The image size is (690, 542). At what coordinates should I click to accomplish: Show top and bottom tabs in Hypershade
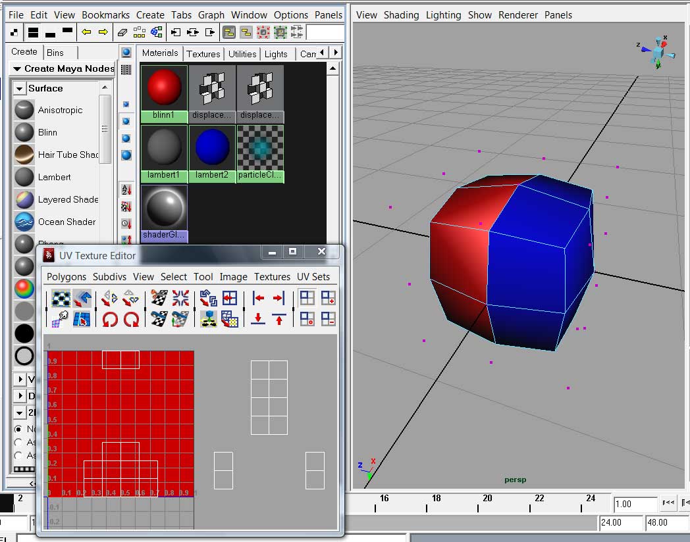pyautogui.click(x=33, y=32)
